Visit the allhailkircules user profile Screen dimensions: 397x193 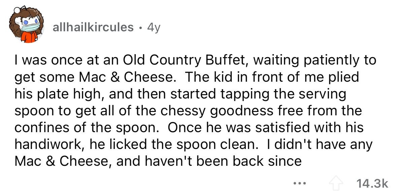[x=93, y=27]
